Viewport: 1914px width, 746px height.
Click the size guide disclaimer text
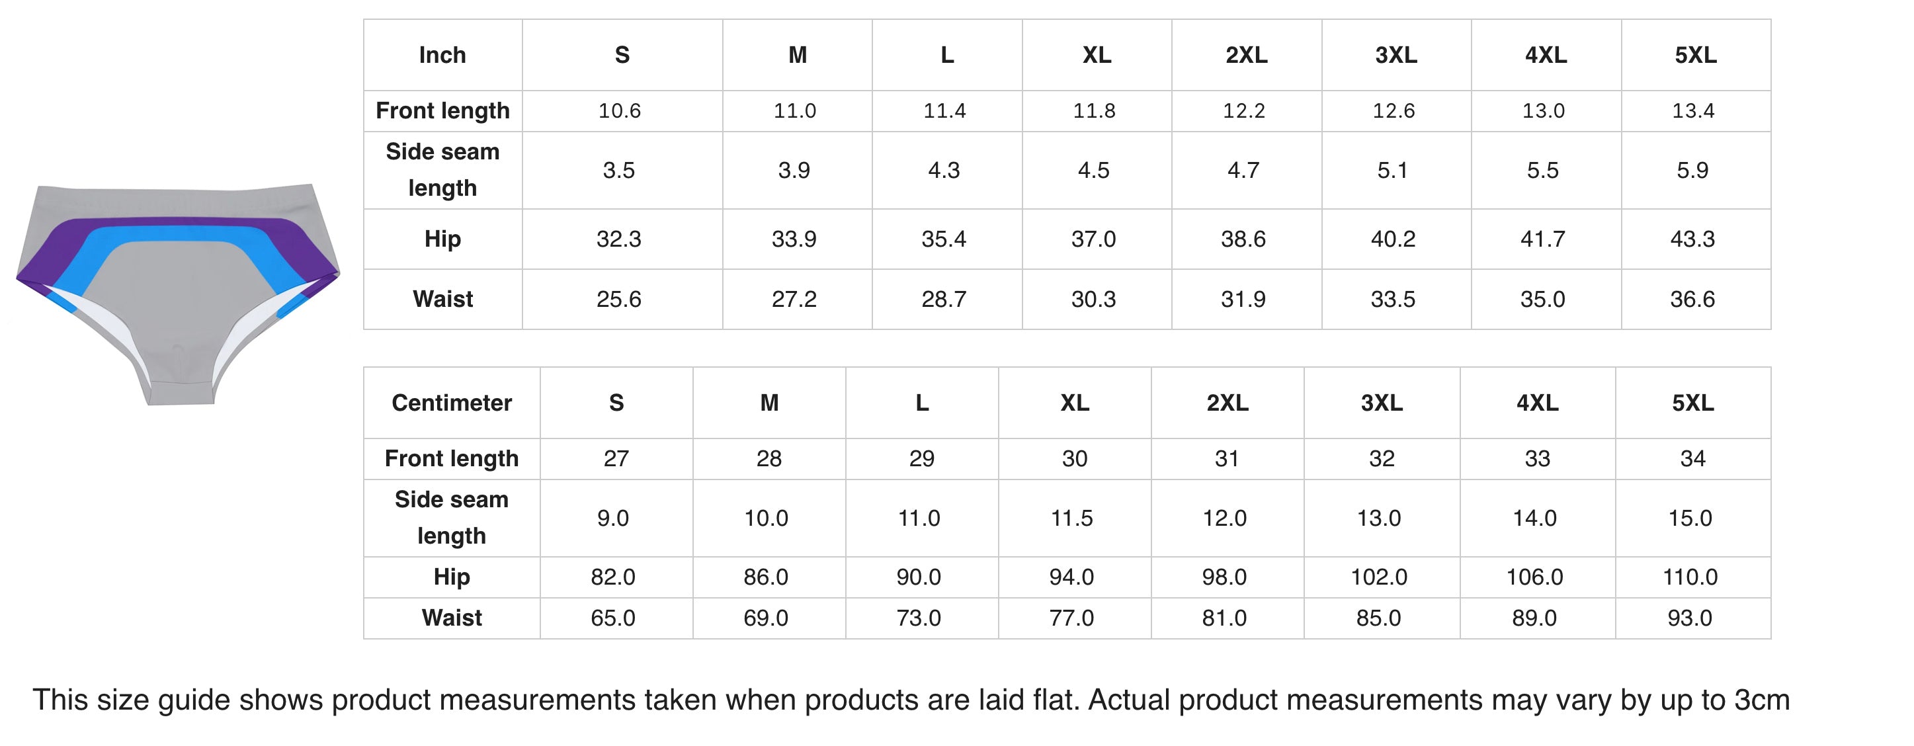[911, 700]
